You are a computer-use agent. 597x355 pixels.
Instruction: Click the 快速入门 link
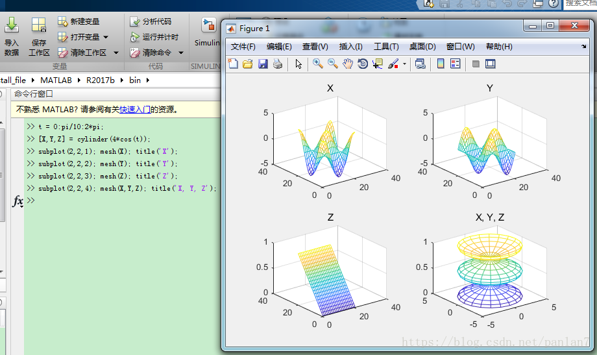coord(135,110)
